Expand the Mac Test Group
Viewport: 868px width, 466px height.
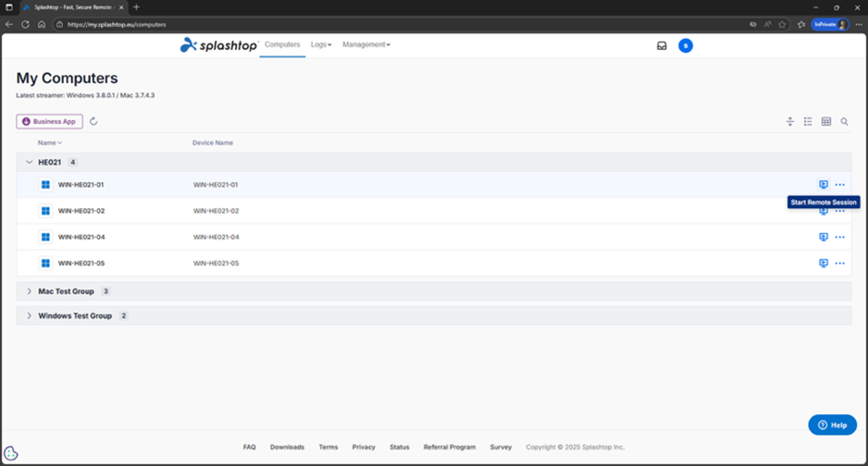(29, 291)
